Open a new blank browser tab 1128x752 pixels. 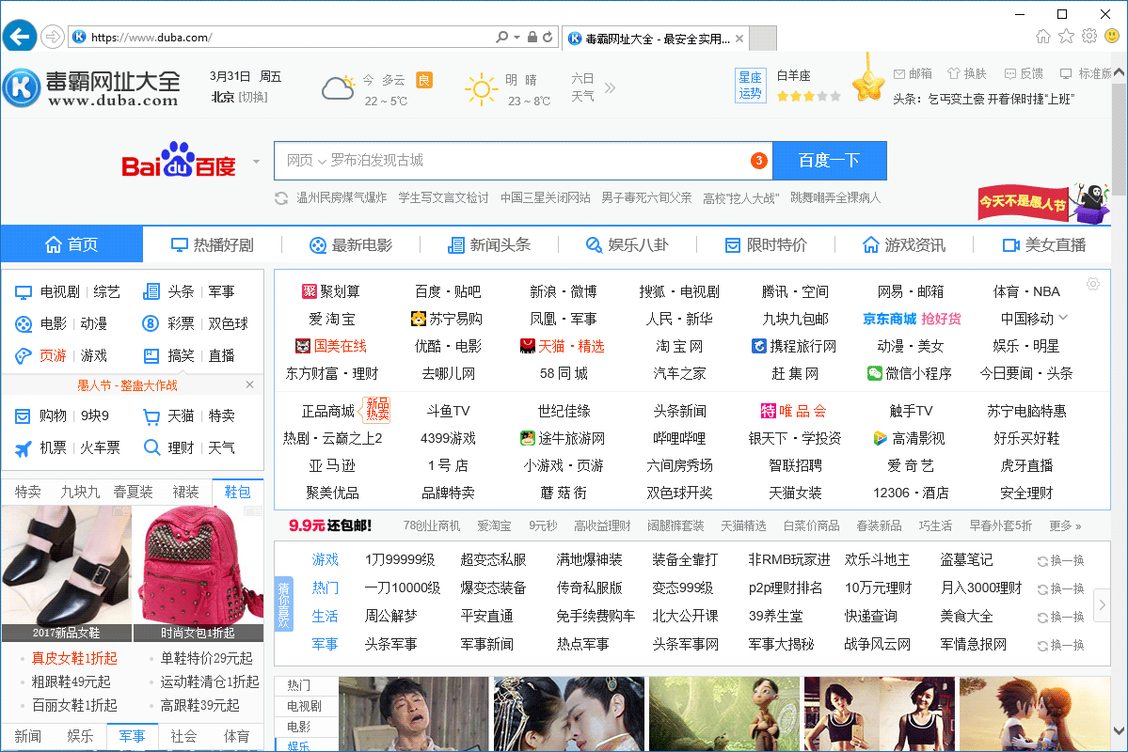[x=763, y=39]
